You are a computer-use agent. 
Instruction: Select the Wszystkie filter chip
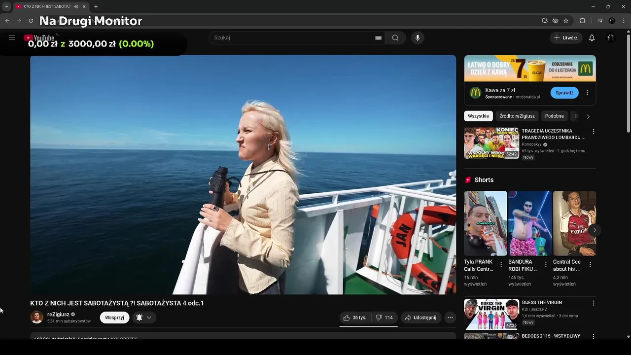[478, 116]
